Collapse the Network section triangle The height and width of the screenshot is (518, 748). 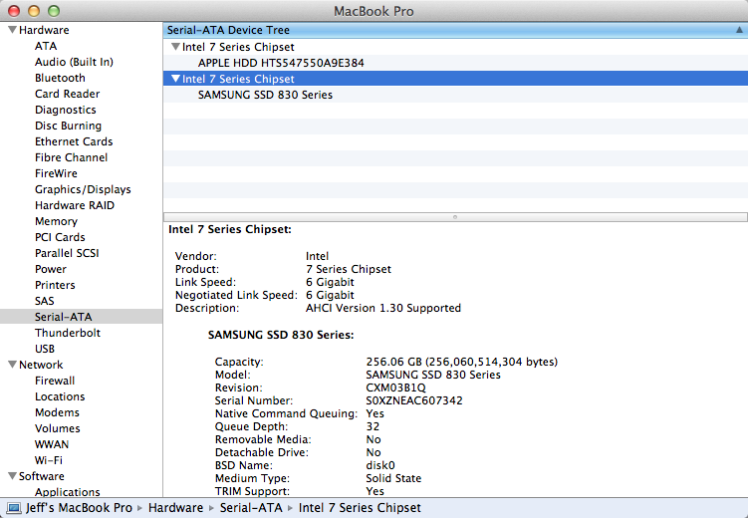(x=12, y=365)
